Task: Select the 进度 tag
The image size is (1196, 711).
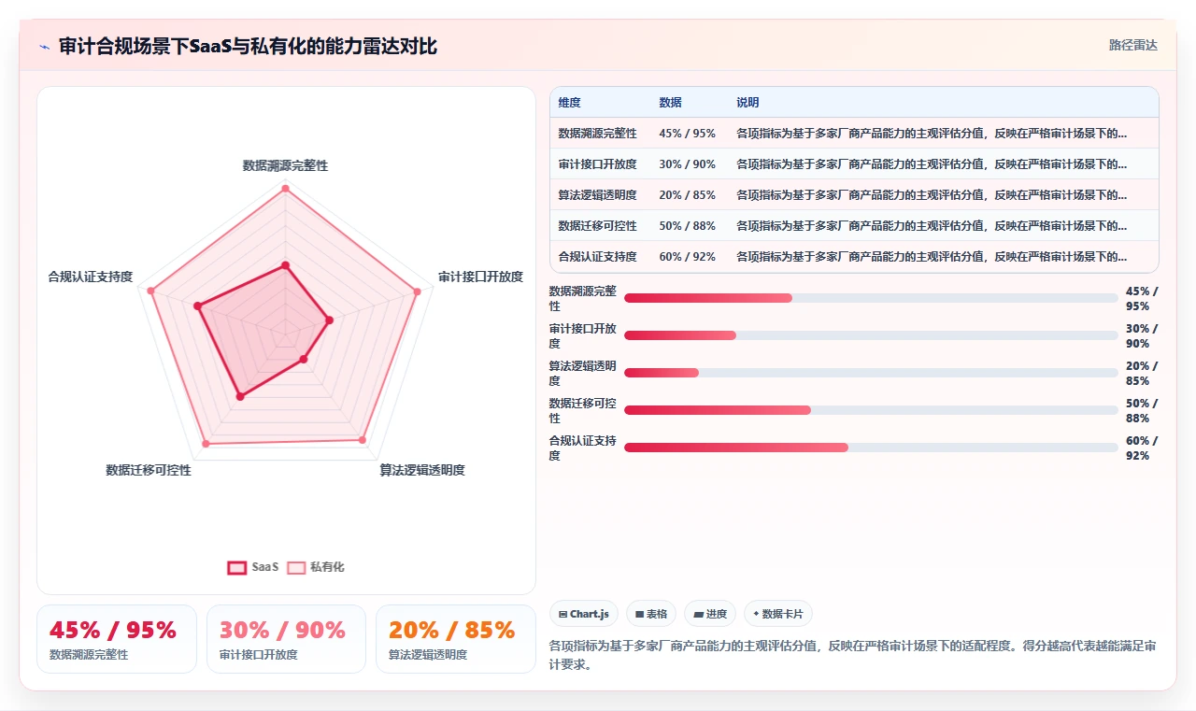Action: (x=710, y=614)
